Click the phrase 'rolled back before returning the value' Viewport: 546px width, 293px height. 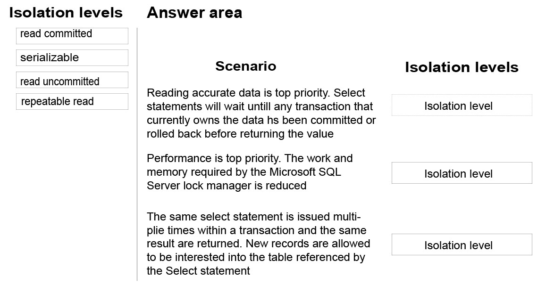pos(240,134)
